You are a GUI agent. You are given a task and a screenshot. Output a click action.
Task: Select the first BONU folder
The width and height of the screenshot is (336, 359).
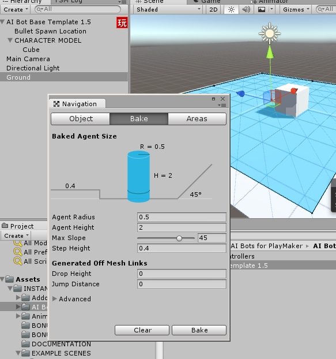(34, 326)
